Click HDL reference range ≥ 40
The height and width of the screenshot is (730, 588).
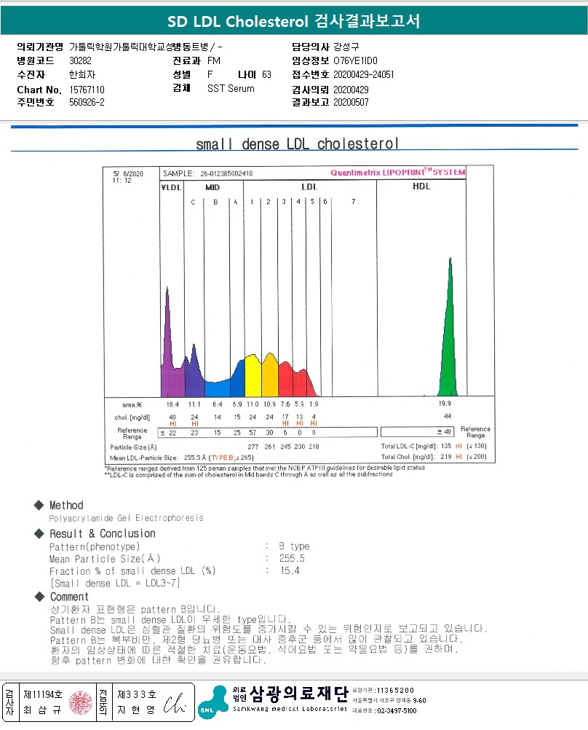tap(444, 432)
